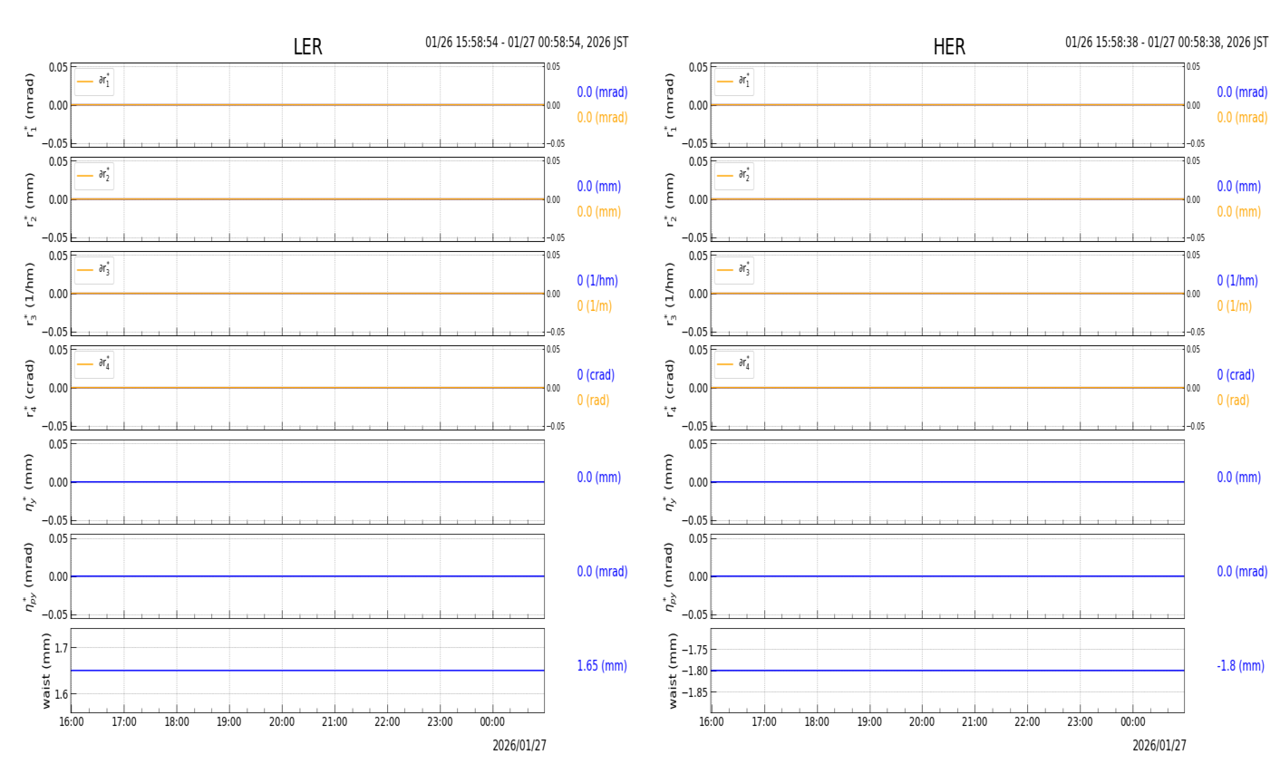Select the HER r4* (crad) axis label
This screenshot has width=1280, height=783.
[x=670, y=388]
